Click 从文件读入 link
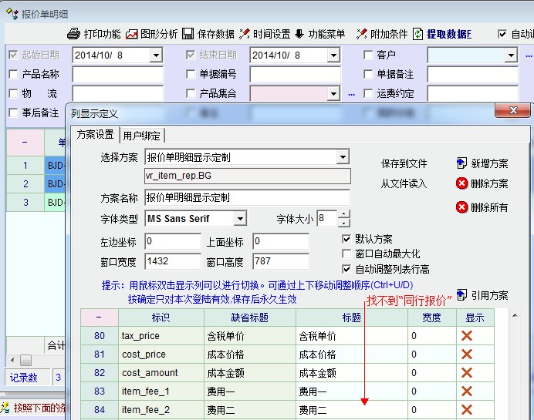The width and height of the screenshot is (534, 420). click(x=404, y=183)
